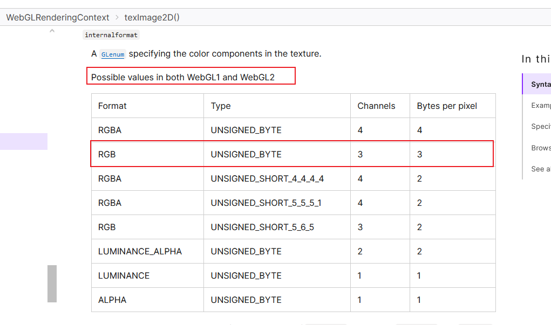551x325 pixels.
Task: Click the LUMINANCE_ALPHA format cell
Action: 140,251
